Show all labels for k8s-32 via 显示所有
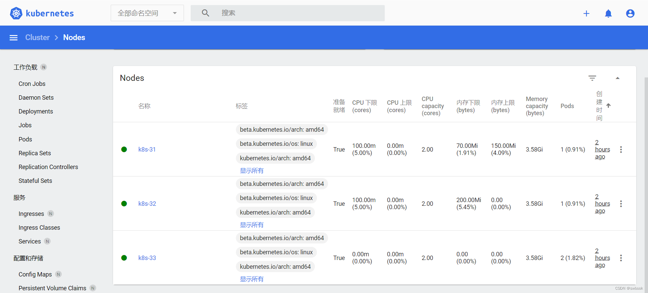This screenshot has height=293, width=648. (252, 225)
